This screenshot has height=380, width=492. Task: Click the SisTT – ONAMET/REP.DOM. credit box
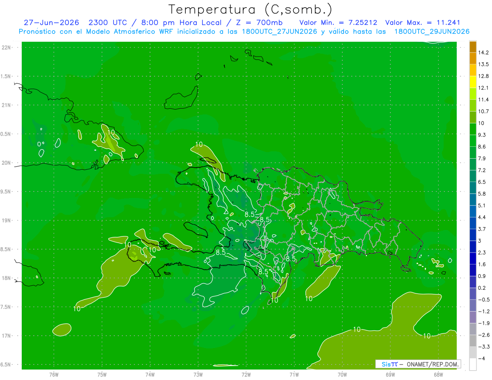tap(418, 364)
